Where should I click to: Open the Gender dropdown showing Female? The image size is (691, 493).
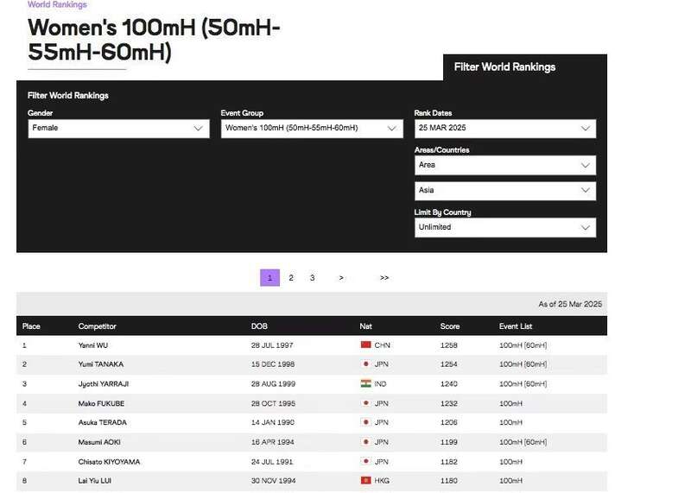118,129
